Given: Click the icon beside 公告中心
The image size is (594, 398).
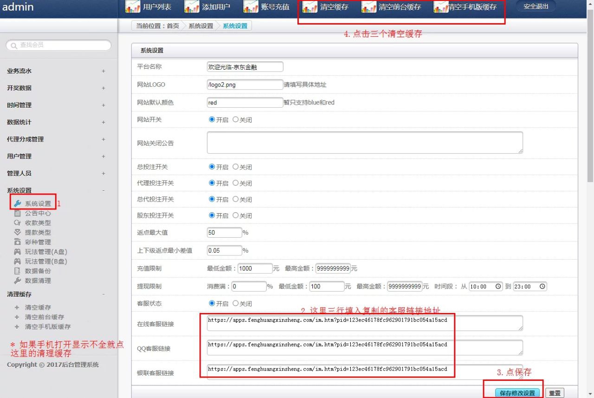Looking at the screenshot, I should point(18,213).
